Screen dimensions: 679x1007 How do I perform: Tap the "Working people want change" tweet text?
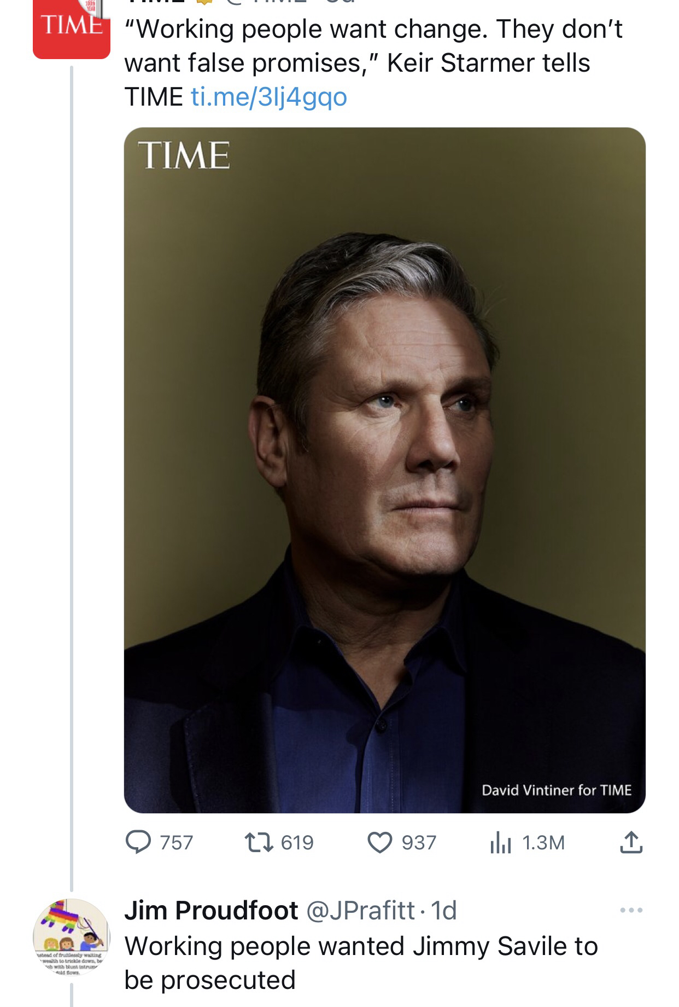point(373,46)
